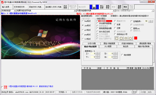Viewport: 156px width, 95px height.
Task: Open the 历史参数 history parameters button
Action: pos(65,7)
